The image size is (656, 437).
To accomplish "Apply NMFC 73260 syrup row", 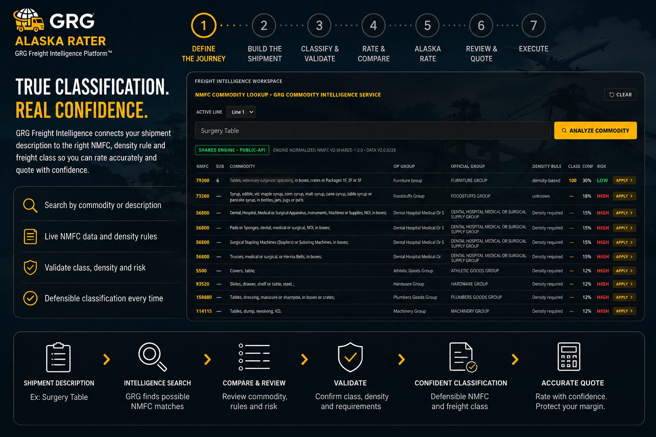I will coord(624,196).
